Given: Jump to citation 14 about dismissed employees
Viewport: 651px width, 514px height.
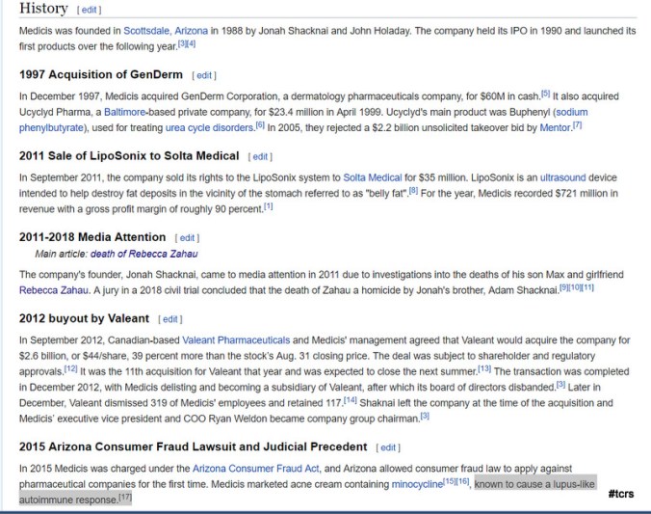Looking at the screenshot, I should 352,399.
